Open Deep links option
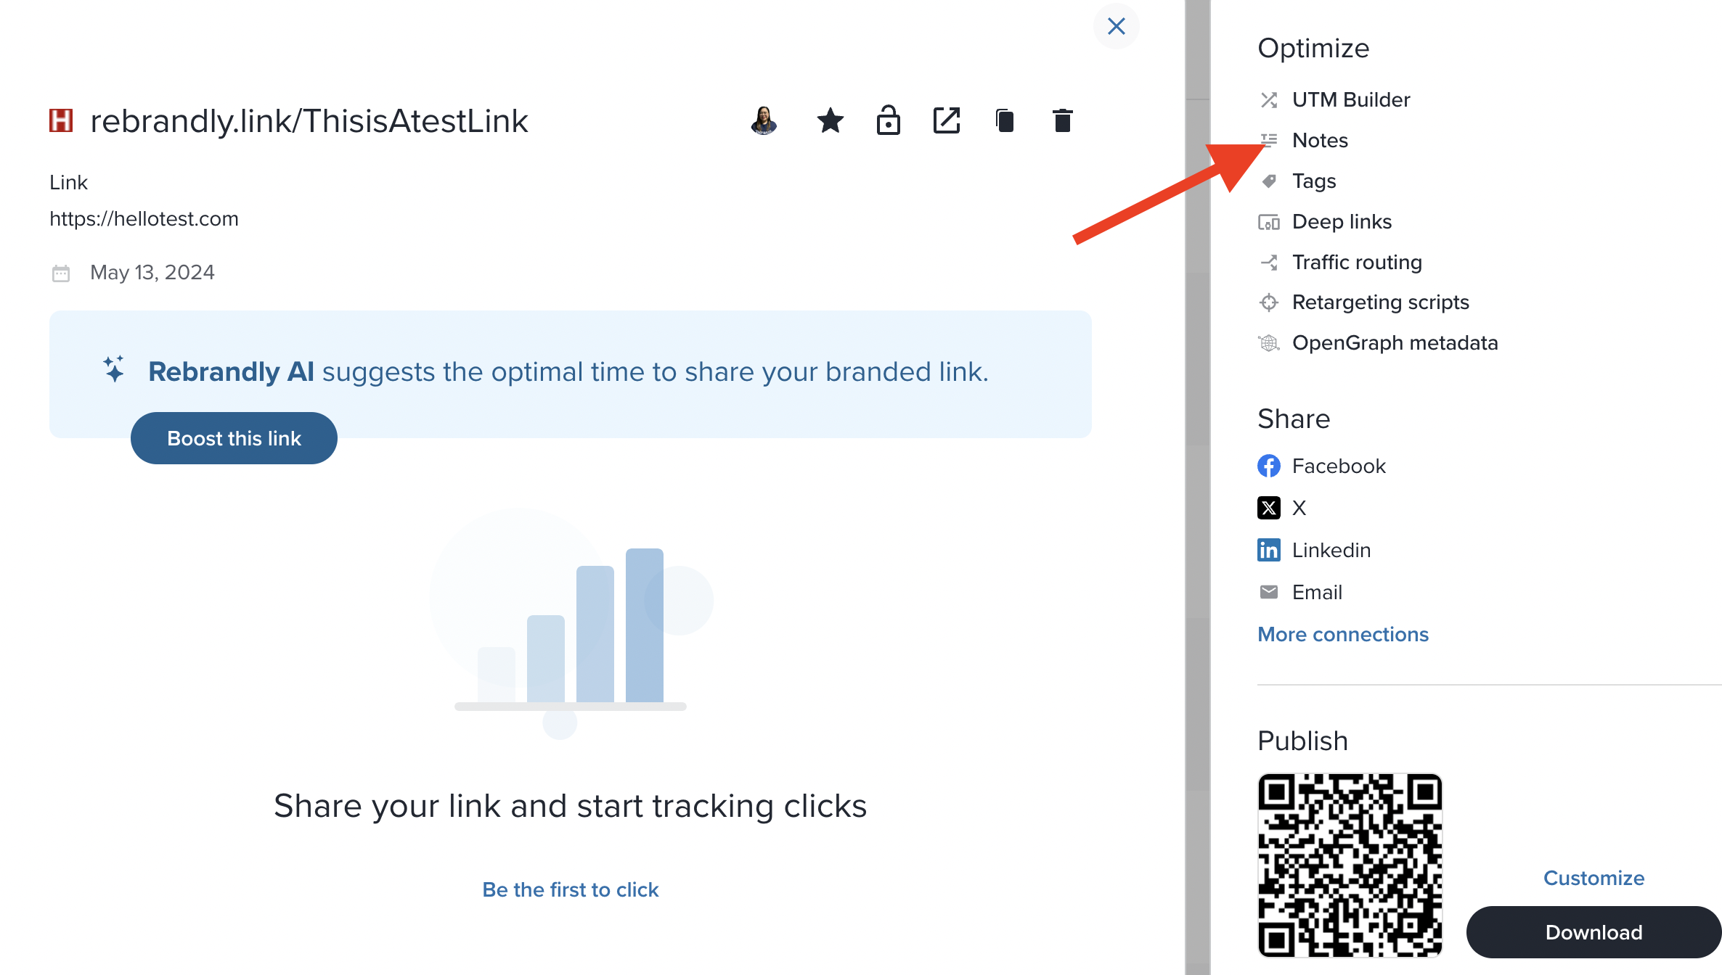This screenshot has width=1722, height=975. (x=1342, y=221)
